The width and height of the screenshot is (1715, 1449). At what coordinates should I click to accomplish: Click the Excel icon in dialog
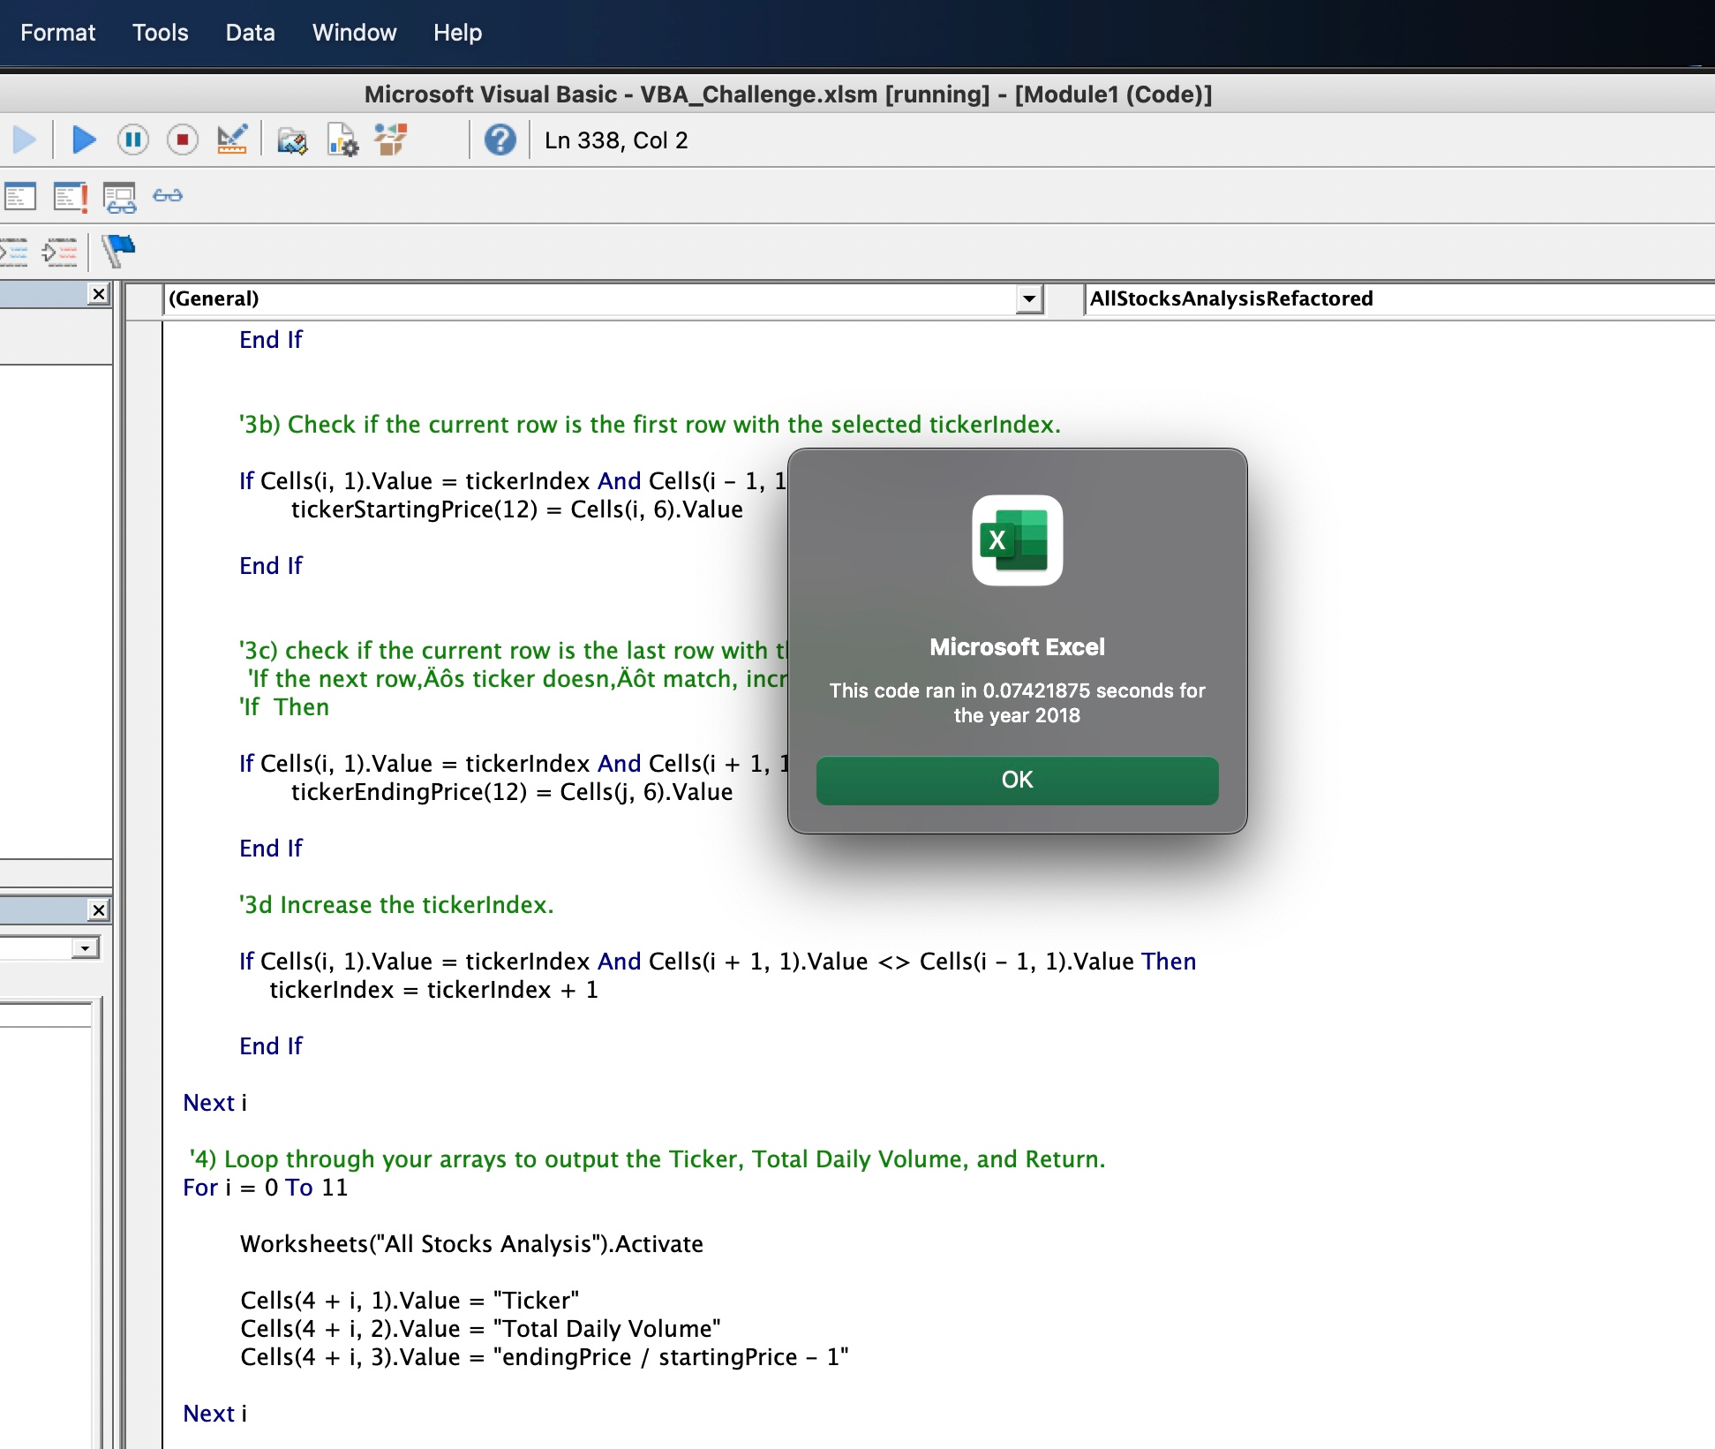point(1017,540)
